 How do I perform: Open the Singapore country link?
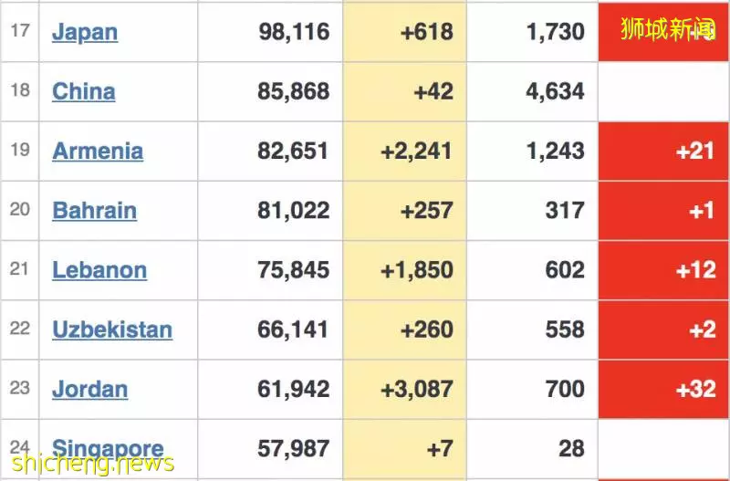pyautogui.click(x=108, y=449)
